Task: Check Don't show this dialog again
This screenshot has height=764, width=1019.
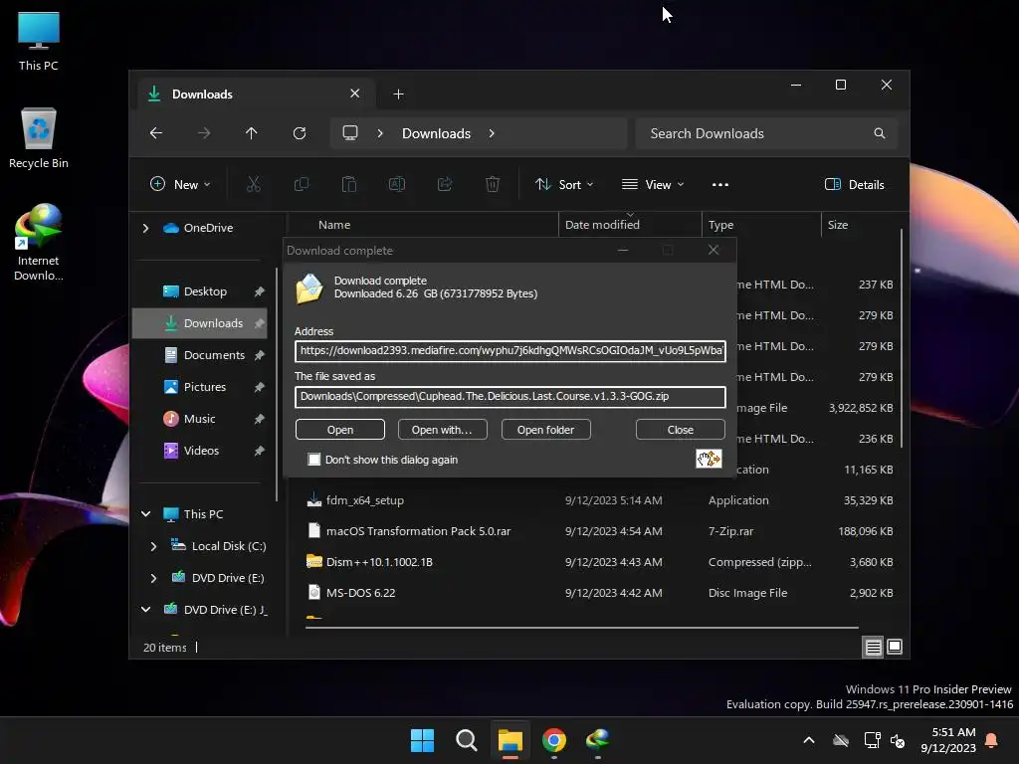Action: (x=314, y=460)
